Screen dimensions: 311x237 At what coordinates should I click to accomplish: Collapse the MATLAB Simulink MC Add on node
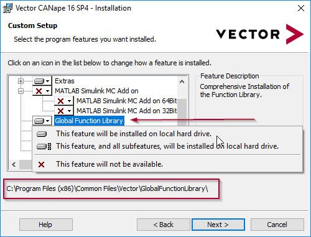click(x=21, y=91)
